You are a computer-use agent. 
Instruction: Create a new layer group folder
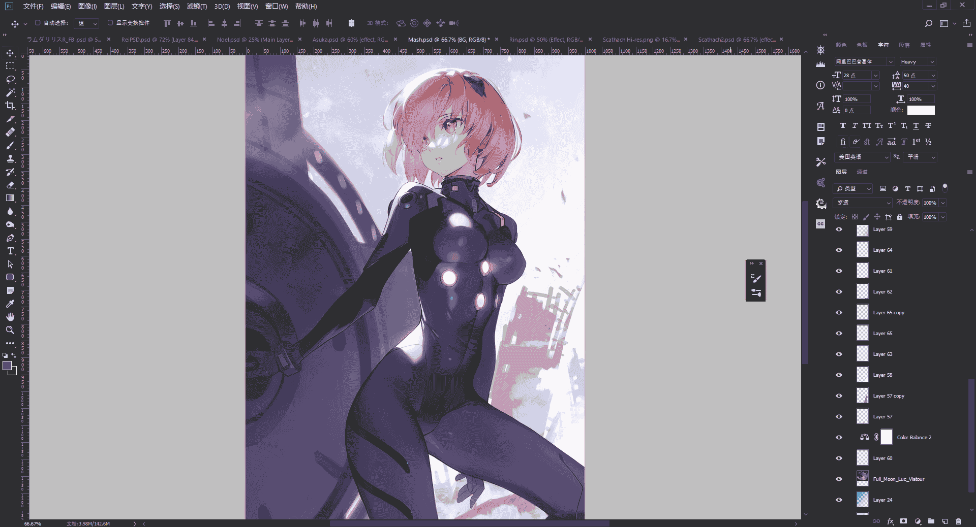pyautogui.click(x=931, y=521)
